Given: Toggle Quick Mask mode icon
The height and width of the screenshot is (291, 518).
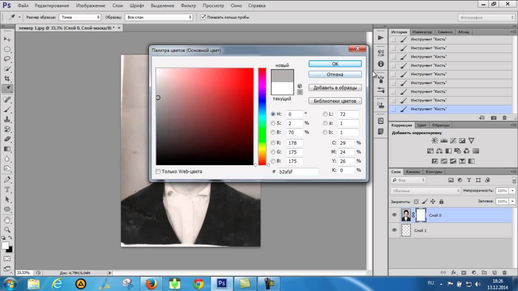Looking at the screenshot, I should [7, 259].
